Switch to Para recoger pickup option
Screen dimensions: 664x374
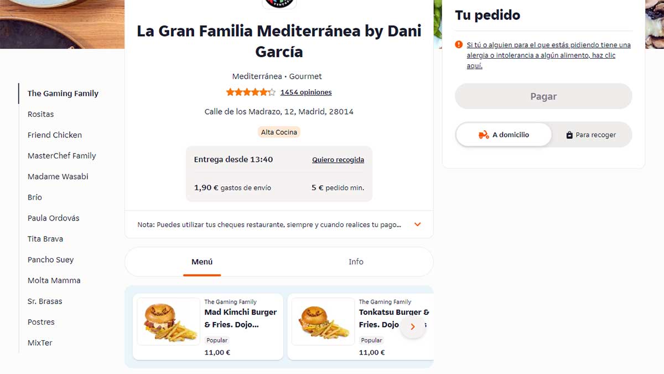pos(591,135)
